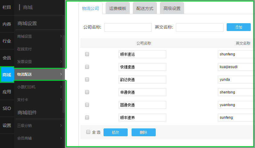Check the 全选 select-all checkbox

point(88,132)
